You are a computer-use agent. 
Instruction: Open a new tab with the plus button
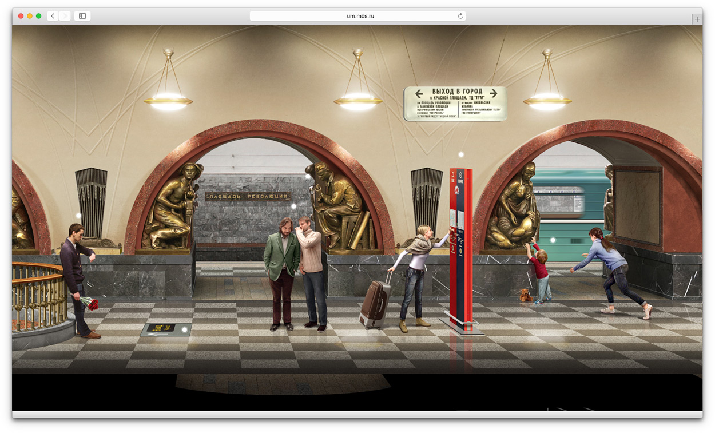[697, 19]
